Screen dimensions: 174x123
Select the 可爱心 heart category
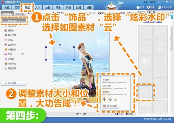[x=10, y=40]
